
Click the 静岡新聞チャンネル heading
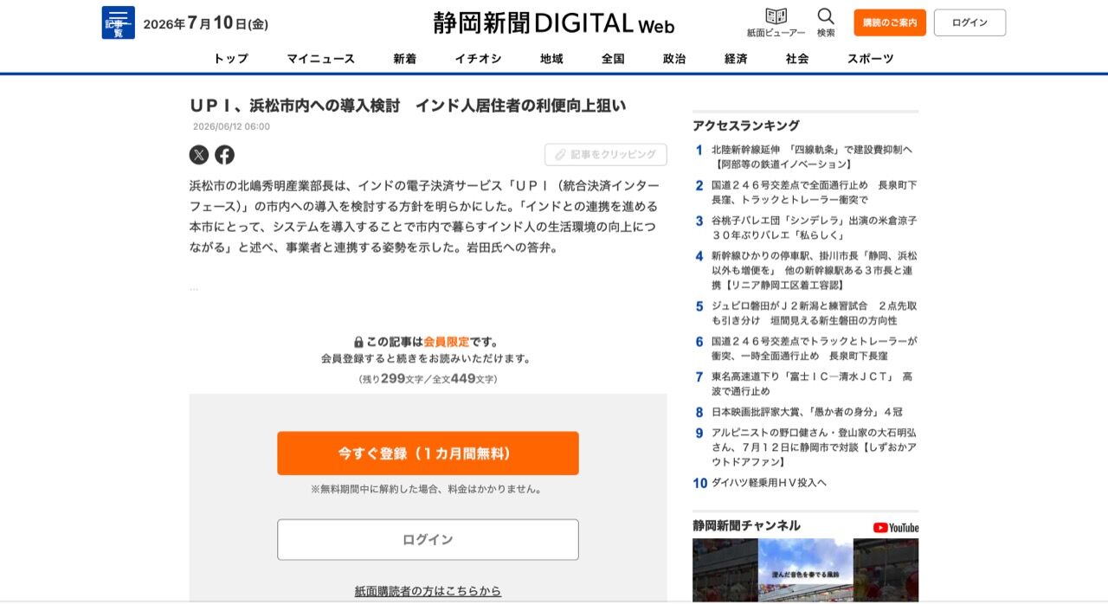tap(746, 525)
